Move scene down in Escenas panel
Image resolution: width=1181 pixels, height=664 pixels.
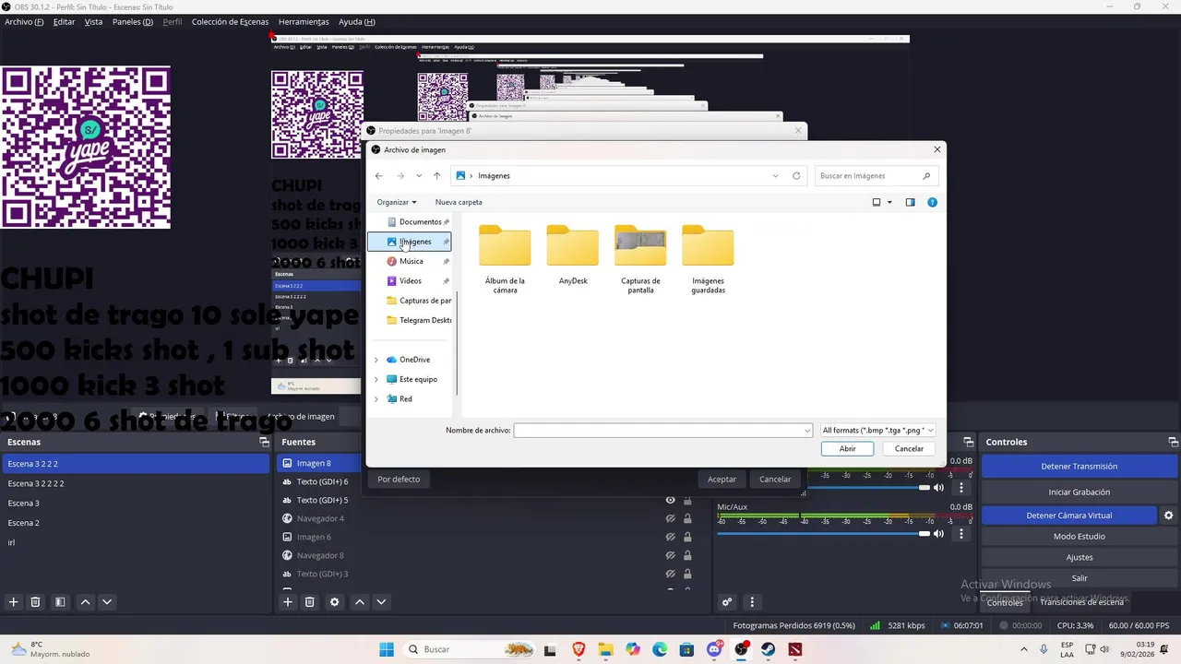[107, 602]
